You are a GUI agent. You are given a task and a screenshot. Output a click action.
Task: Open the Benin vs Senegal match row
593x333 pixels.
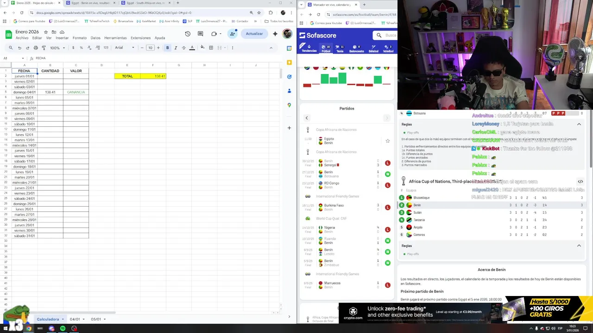(x=347, y=163)
